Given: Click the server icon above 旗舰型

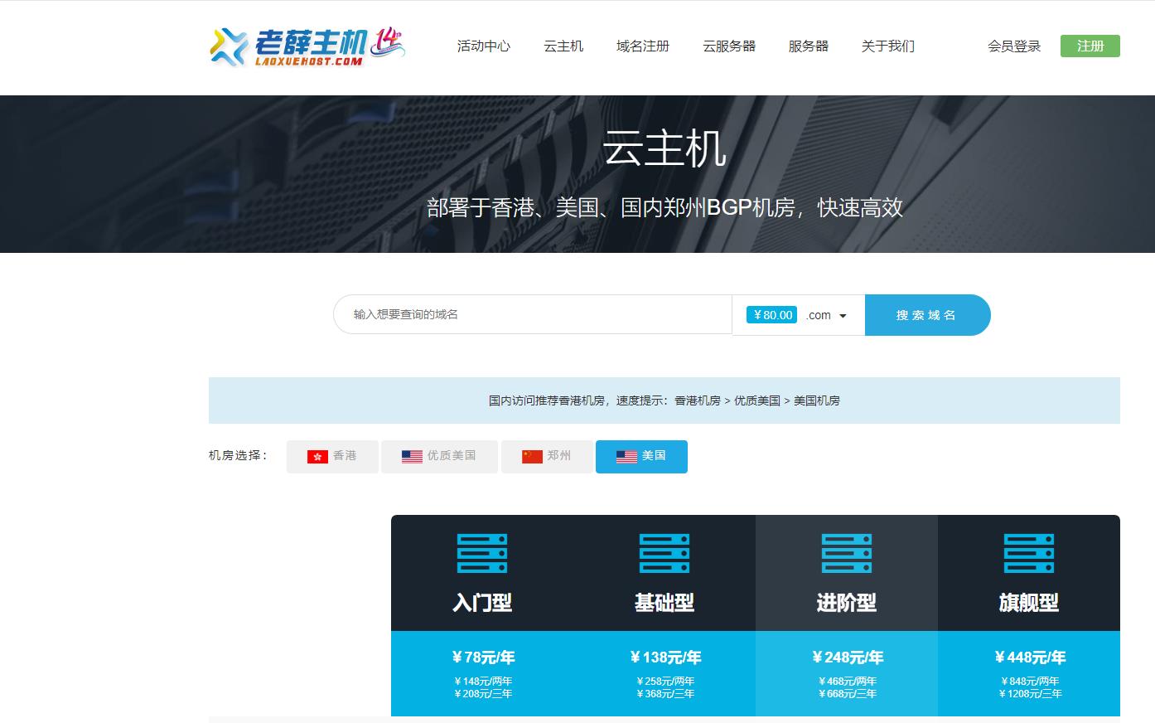Looking at the screenshot, I should click(x=1028, y=553).
